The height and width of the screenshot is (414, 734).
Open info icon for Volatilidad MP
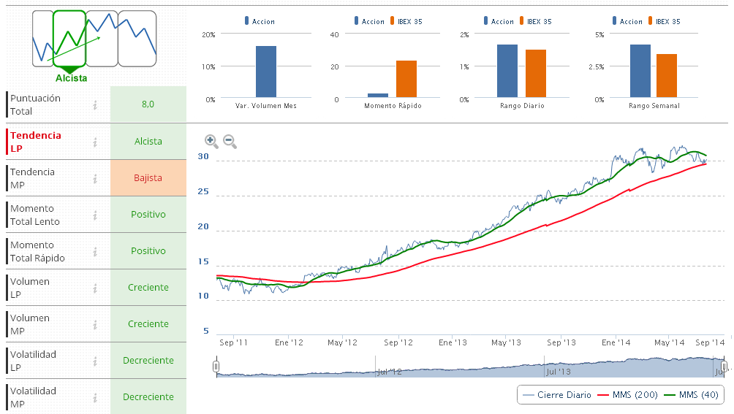[x=95, y=397]
